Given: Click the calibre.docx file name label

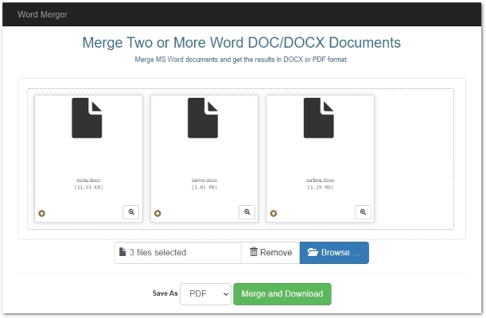Looking at the screenshot, I should tap(320, 180).
